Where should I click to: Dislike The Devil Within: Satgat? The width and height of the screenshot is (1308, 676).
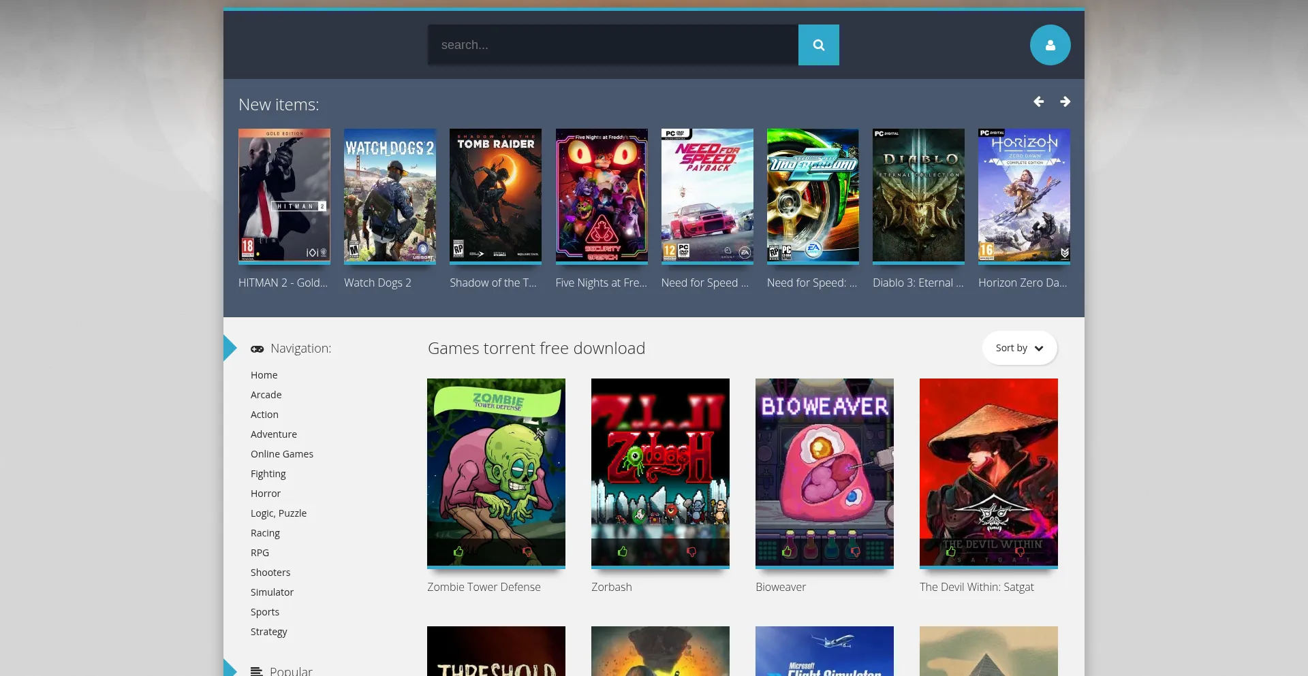coord(1020,552)
